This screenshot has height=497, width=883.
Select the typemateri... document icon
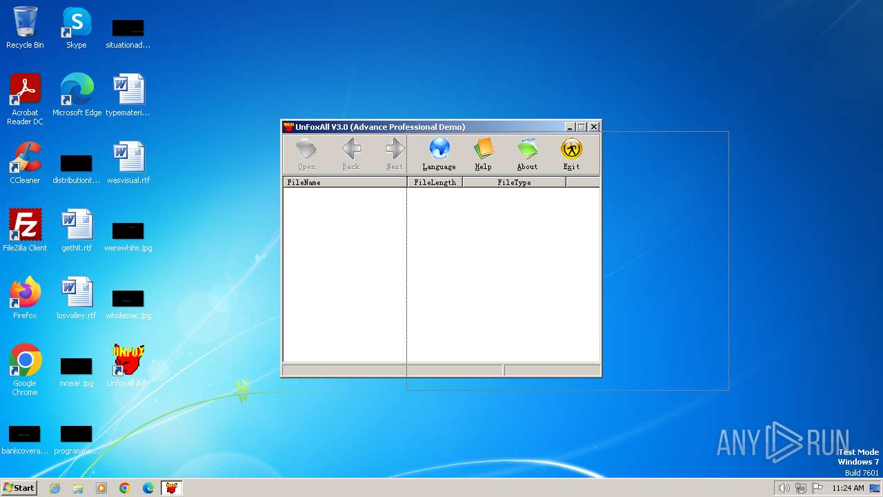pos(128,95)
